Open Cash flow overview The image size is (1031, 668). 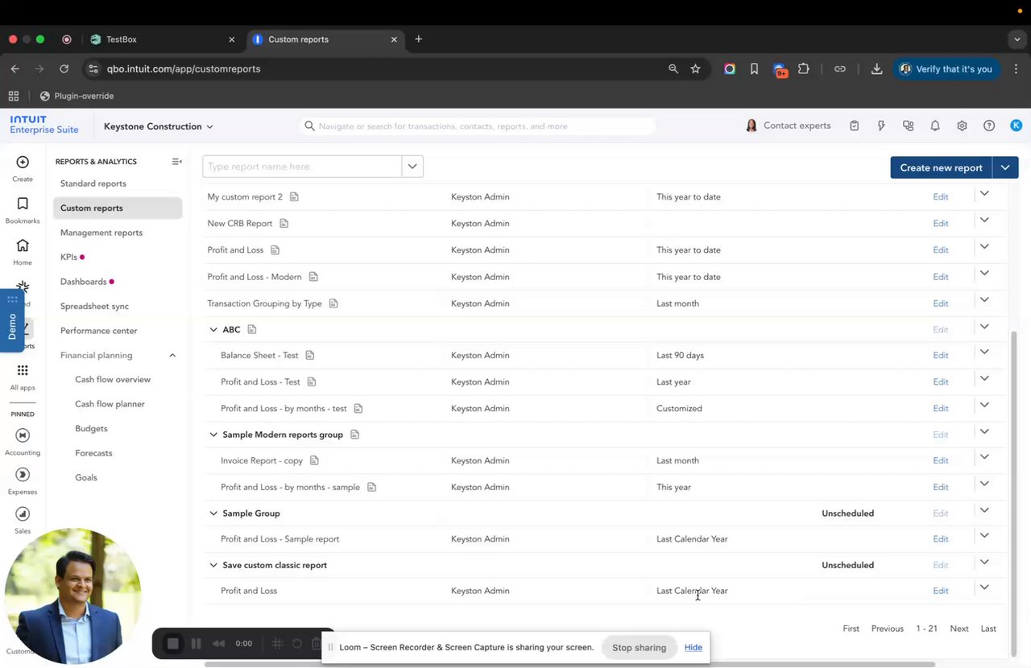click(x=113, y=379)
